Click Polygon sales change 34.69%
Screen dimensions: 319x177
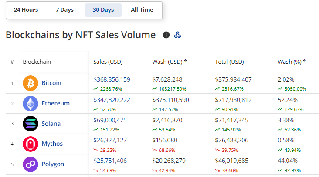click(x=108, y=170)
